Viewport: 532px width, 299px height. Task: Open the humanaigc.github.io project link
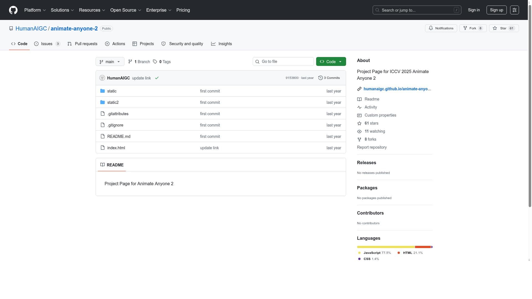(x=397, y=89)
